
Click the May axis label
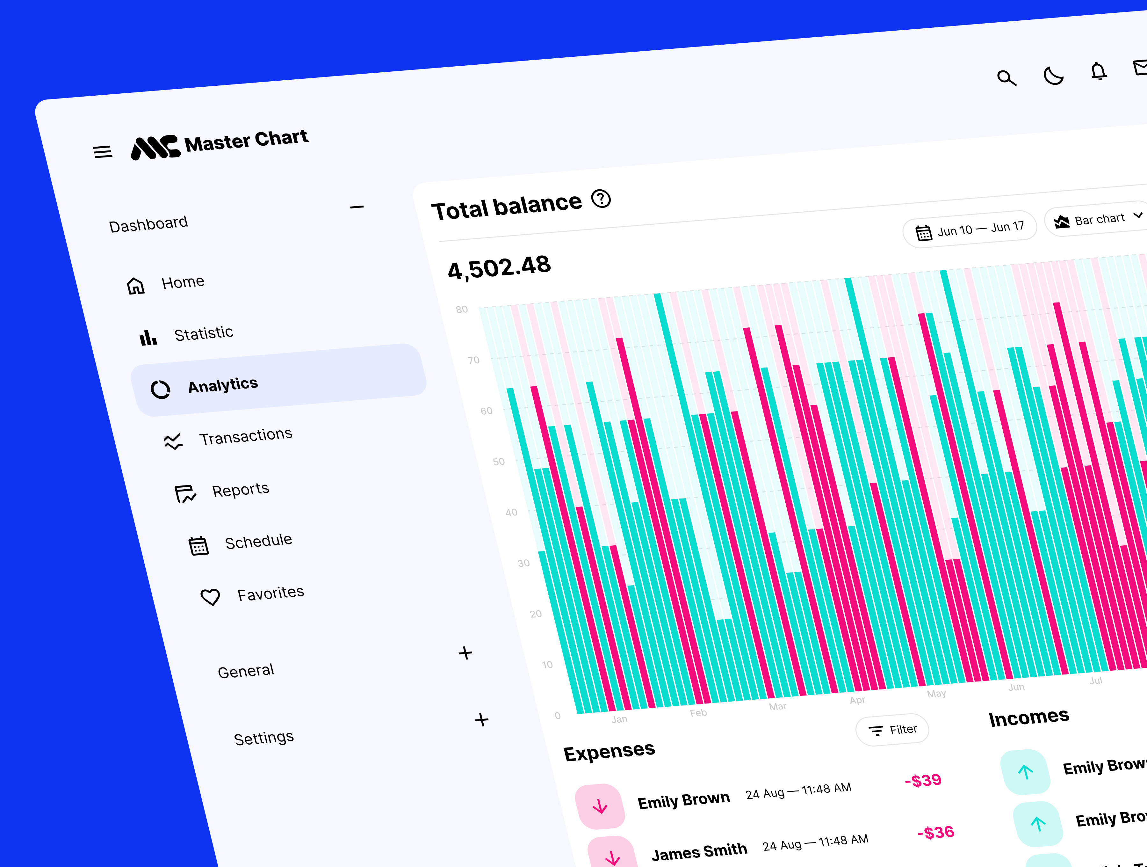936,693
